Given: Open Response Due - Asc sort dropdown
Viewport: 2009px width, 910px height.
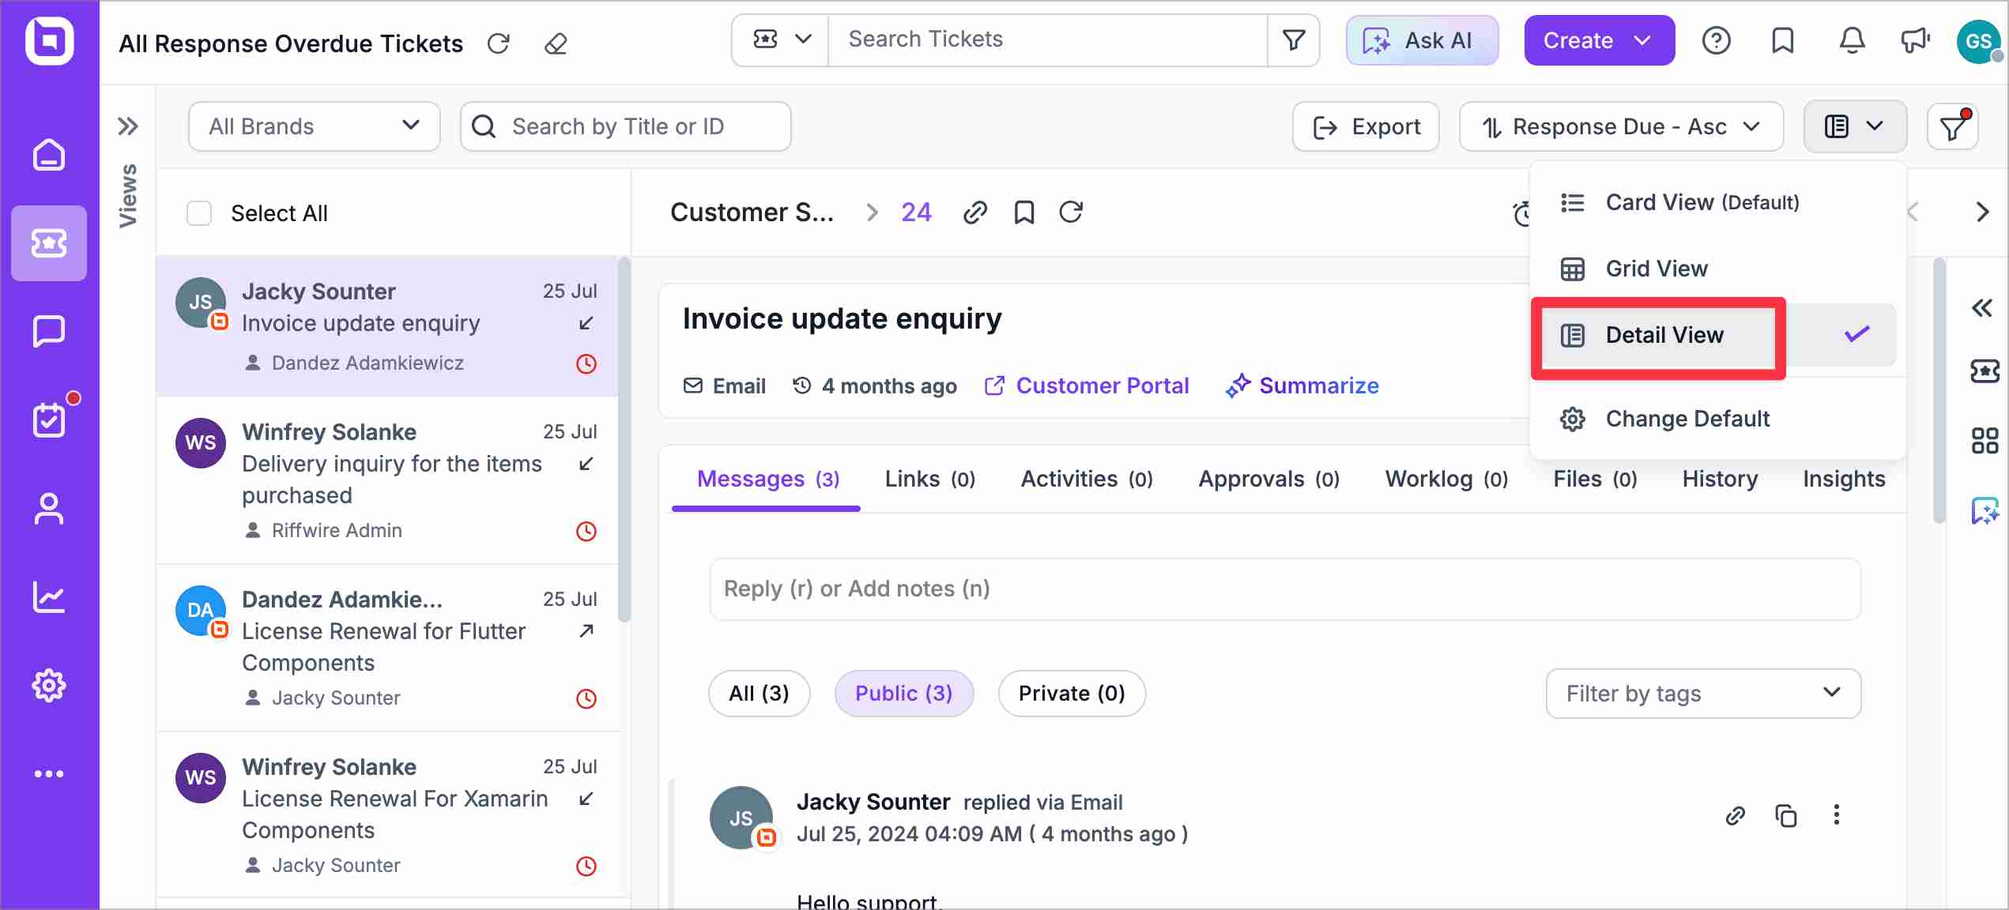Looking at the screenshot, I should [x=1621, y=126].
